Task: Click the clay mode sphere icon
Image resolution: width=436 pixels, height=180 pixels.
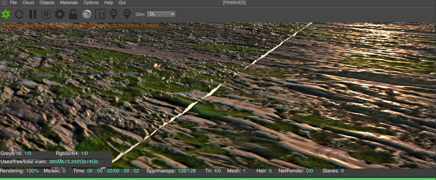Action: (x=87, y=14)
